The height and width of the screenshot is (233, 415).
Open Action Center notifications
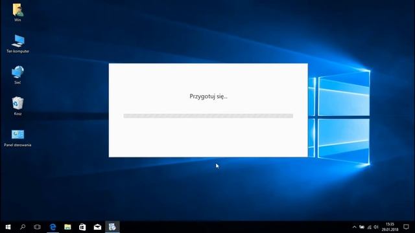point(406,227)
